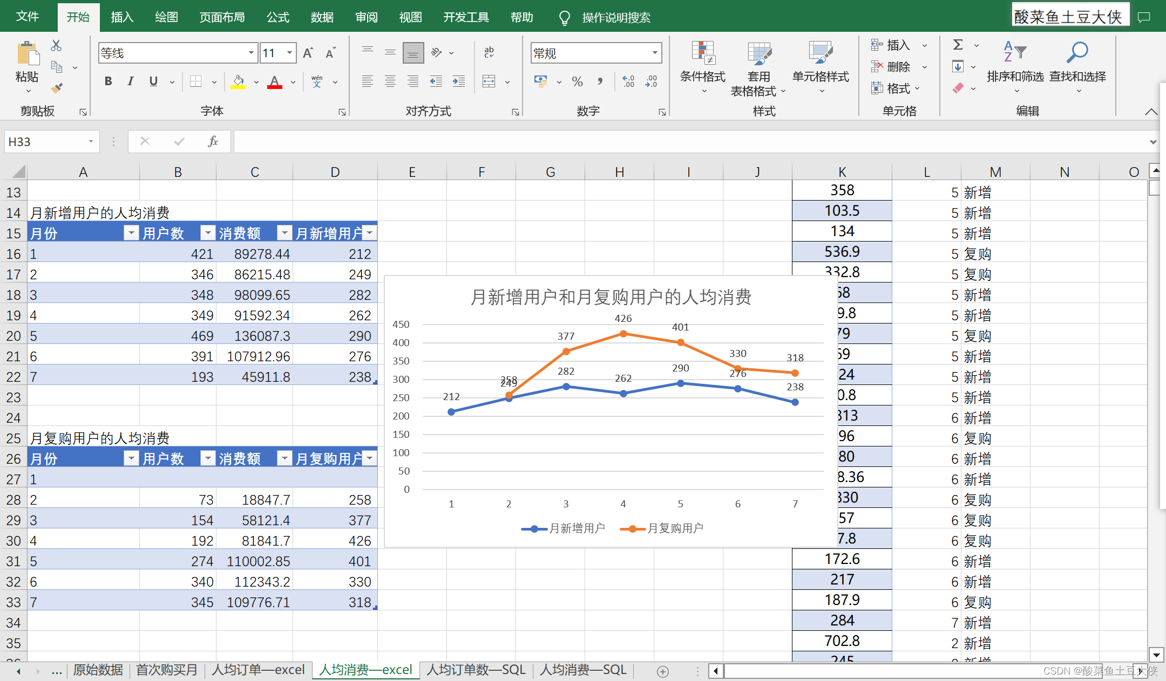
Task: Toggle bold formatting
Action: (109, 81)
